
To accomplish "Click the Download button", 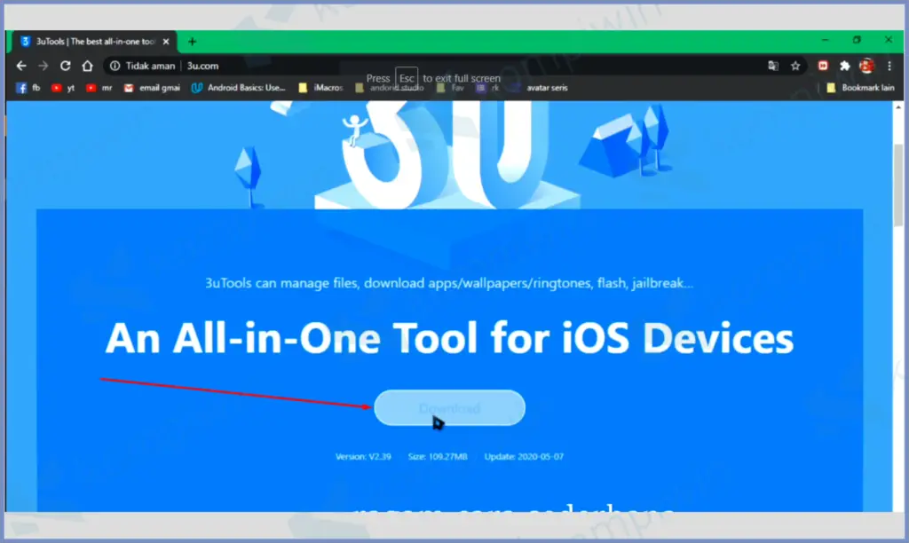I will (x=449, y=408).
